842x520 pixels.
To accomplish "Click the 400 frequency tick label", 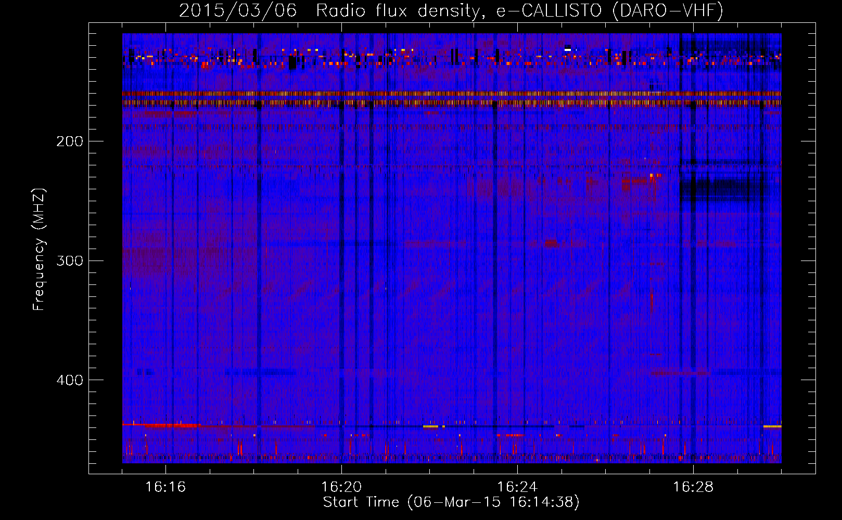I will [x=70, y=380].
